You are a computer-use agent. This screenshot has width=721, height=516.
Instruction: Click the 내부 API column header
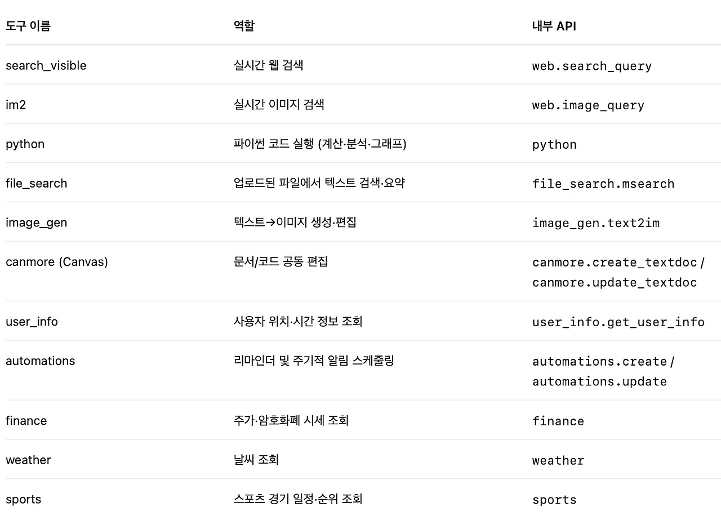554,26
